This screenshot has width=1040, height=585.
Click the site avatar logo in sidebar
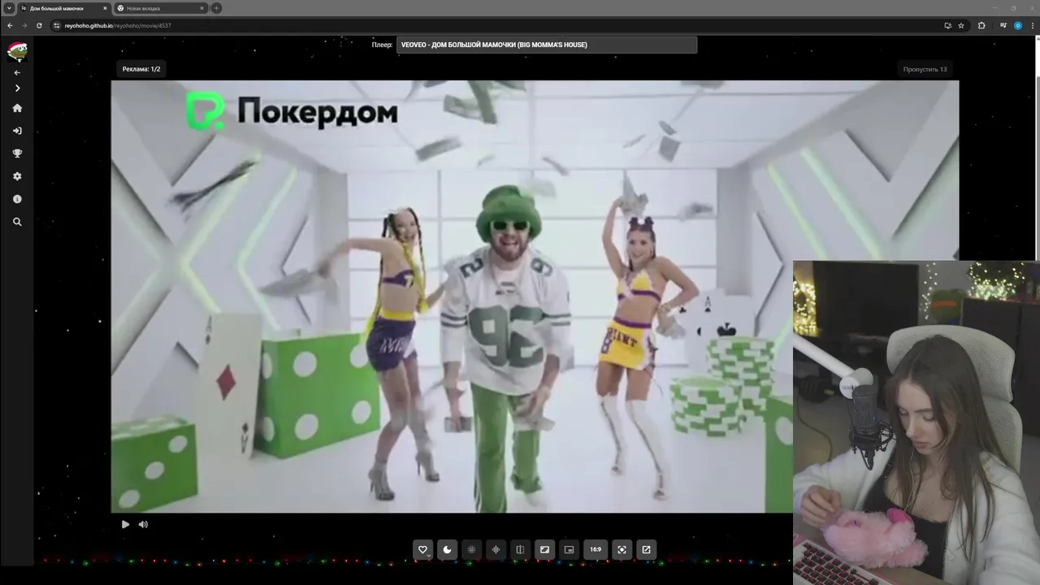tap(17, 51)
